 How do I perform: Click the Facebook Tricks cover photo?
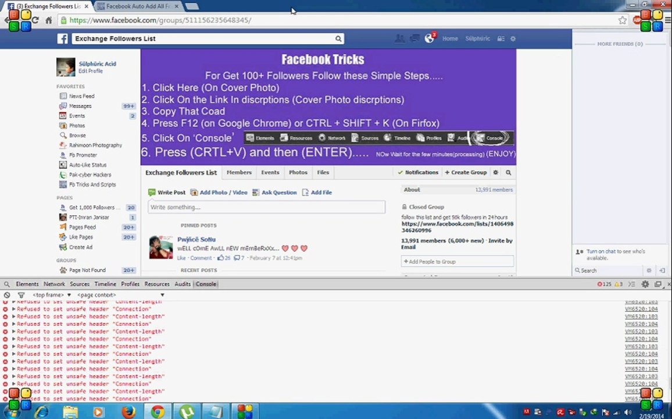coord(328,107)
